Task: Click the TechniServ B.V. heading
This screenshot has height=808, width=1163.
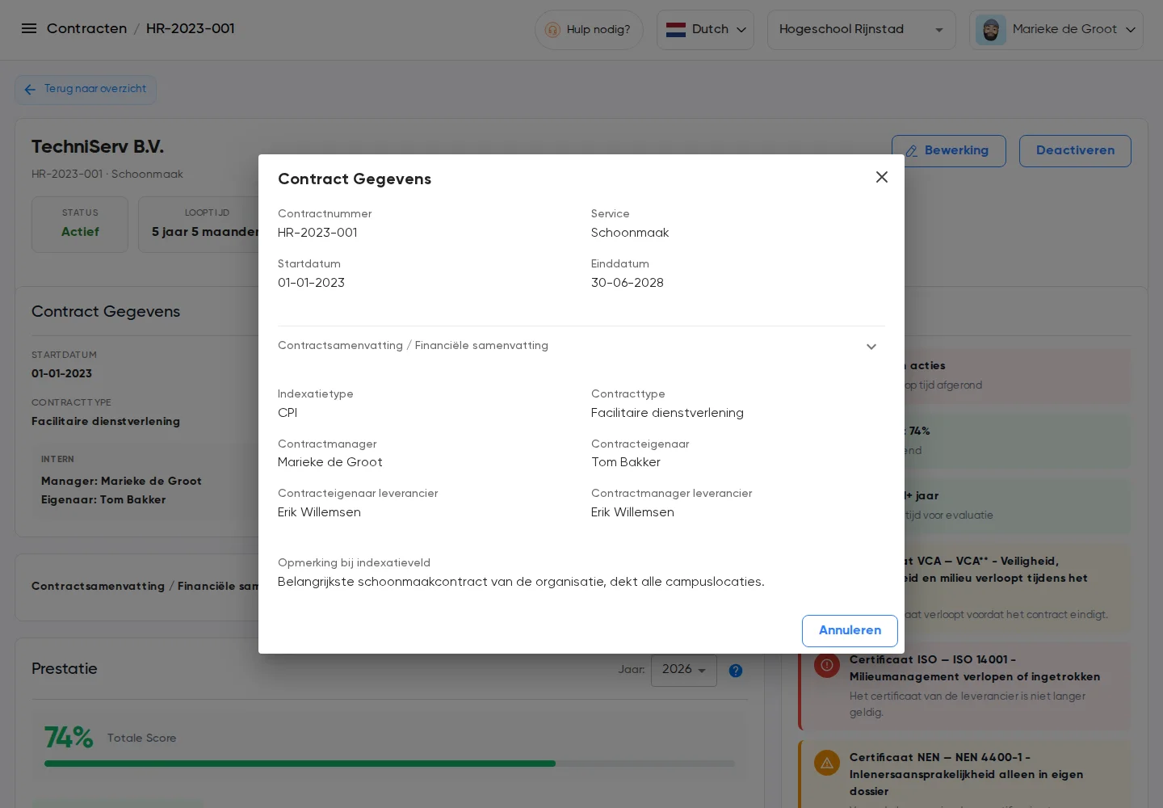Action: click(x=98, y=147)
